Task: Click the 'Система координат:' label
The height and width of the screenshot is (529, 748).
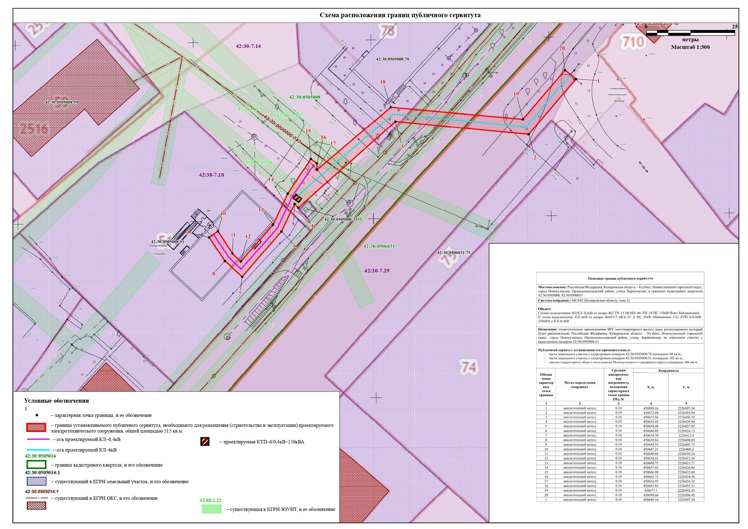Action: (554, 300)
